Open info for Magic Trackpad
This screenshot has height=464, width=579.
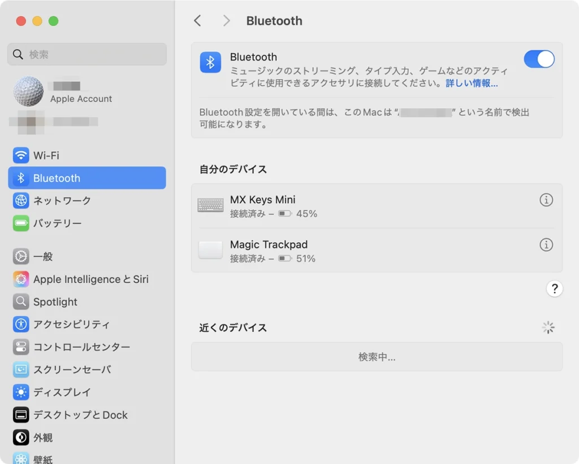546,245
